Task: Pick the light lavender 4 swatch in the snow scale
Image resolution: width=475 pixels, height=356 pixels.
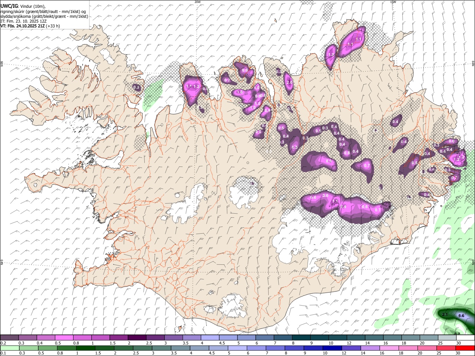Action: (209, 337)
